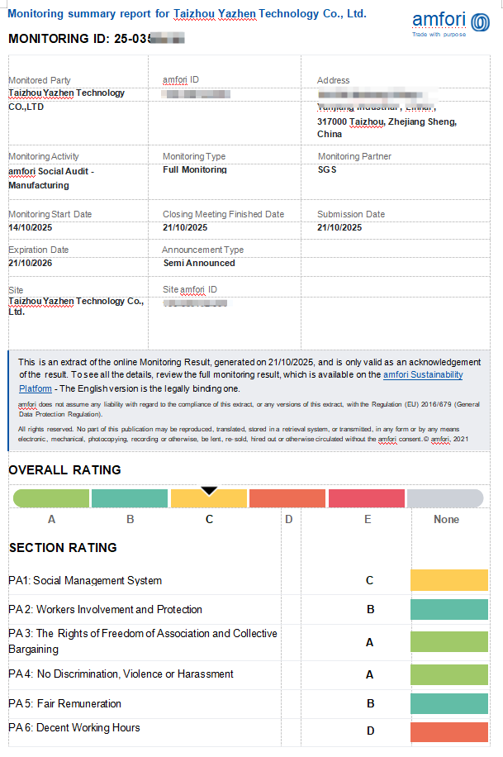Click the PA2 teal rating bar
This screenshot has width=503, height=757.
point(449,609)
